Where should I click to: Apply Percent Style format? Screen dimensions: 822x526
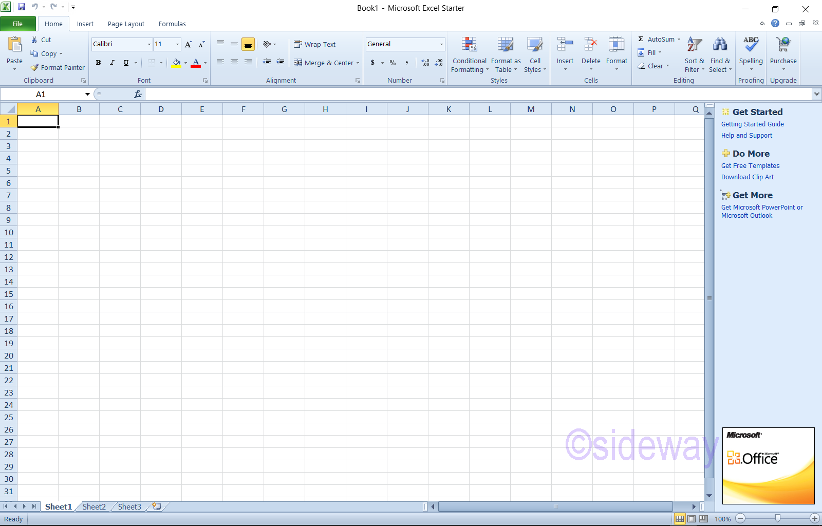coord(393,63)
